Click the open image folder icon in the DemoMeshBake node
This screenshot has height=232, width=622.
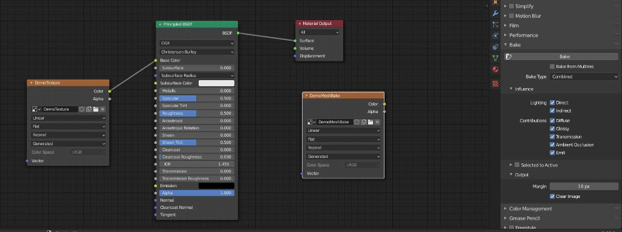pos(371,122)
